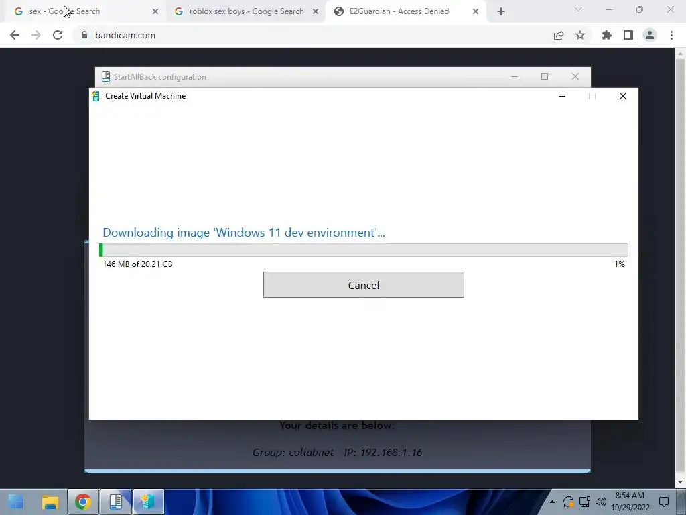
Task: Maximize the StartAllBack configuration window
Action: pos(545,76)
